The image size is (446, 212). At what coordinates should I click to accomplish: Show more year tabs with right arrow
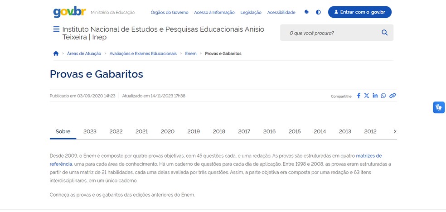point(395,131)
